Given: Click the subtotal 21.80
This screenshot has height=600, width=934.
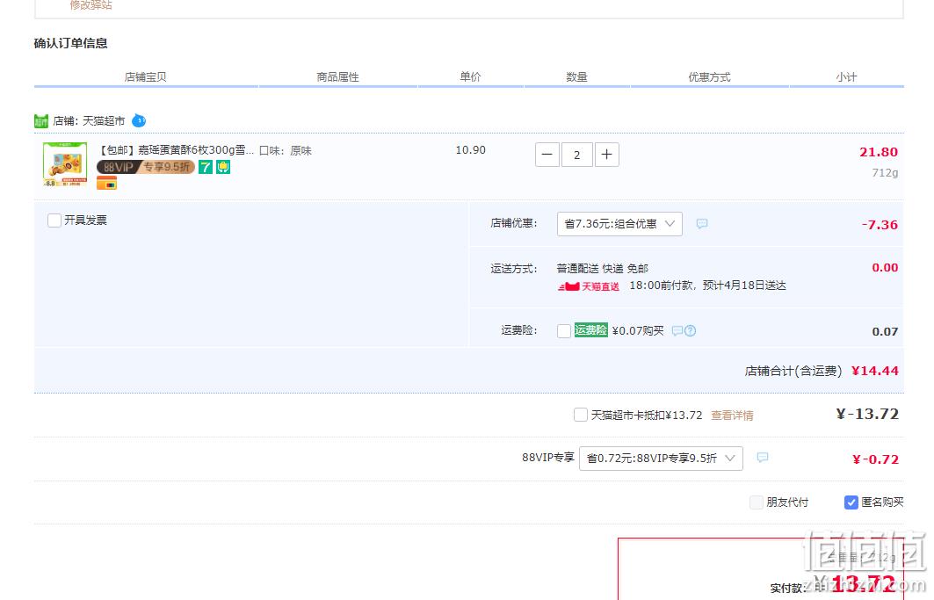Looking at the screenshot, I should point(879,152).
